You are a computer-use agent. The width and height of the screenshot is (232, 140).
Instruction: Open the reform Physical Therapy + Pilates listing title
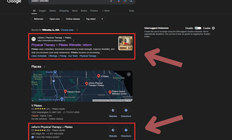(52, 127)
